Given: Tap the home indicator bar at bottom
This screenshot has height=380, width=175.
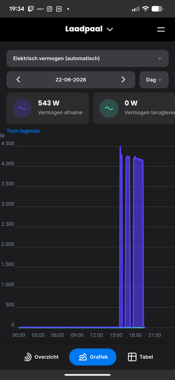Looking at the screenshot, I should click(x=87, y=375).
